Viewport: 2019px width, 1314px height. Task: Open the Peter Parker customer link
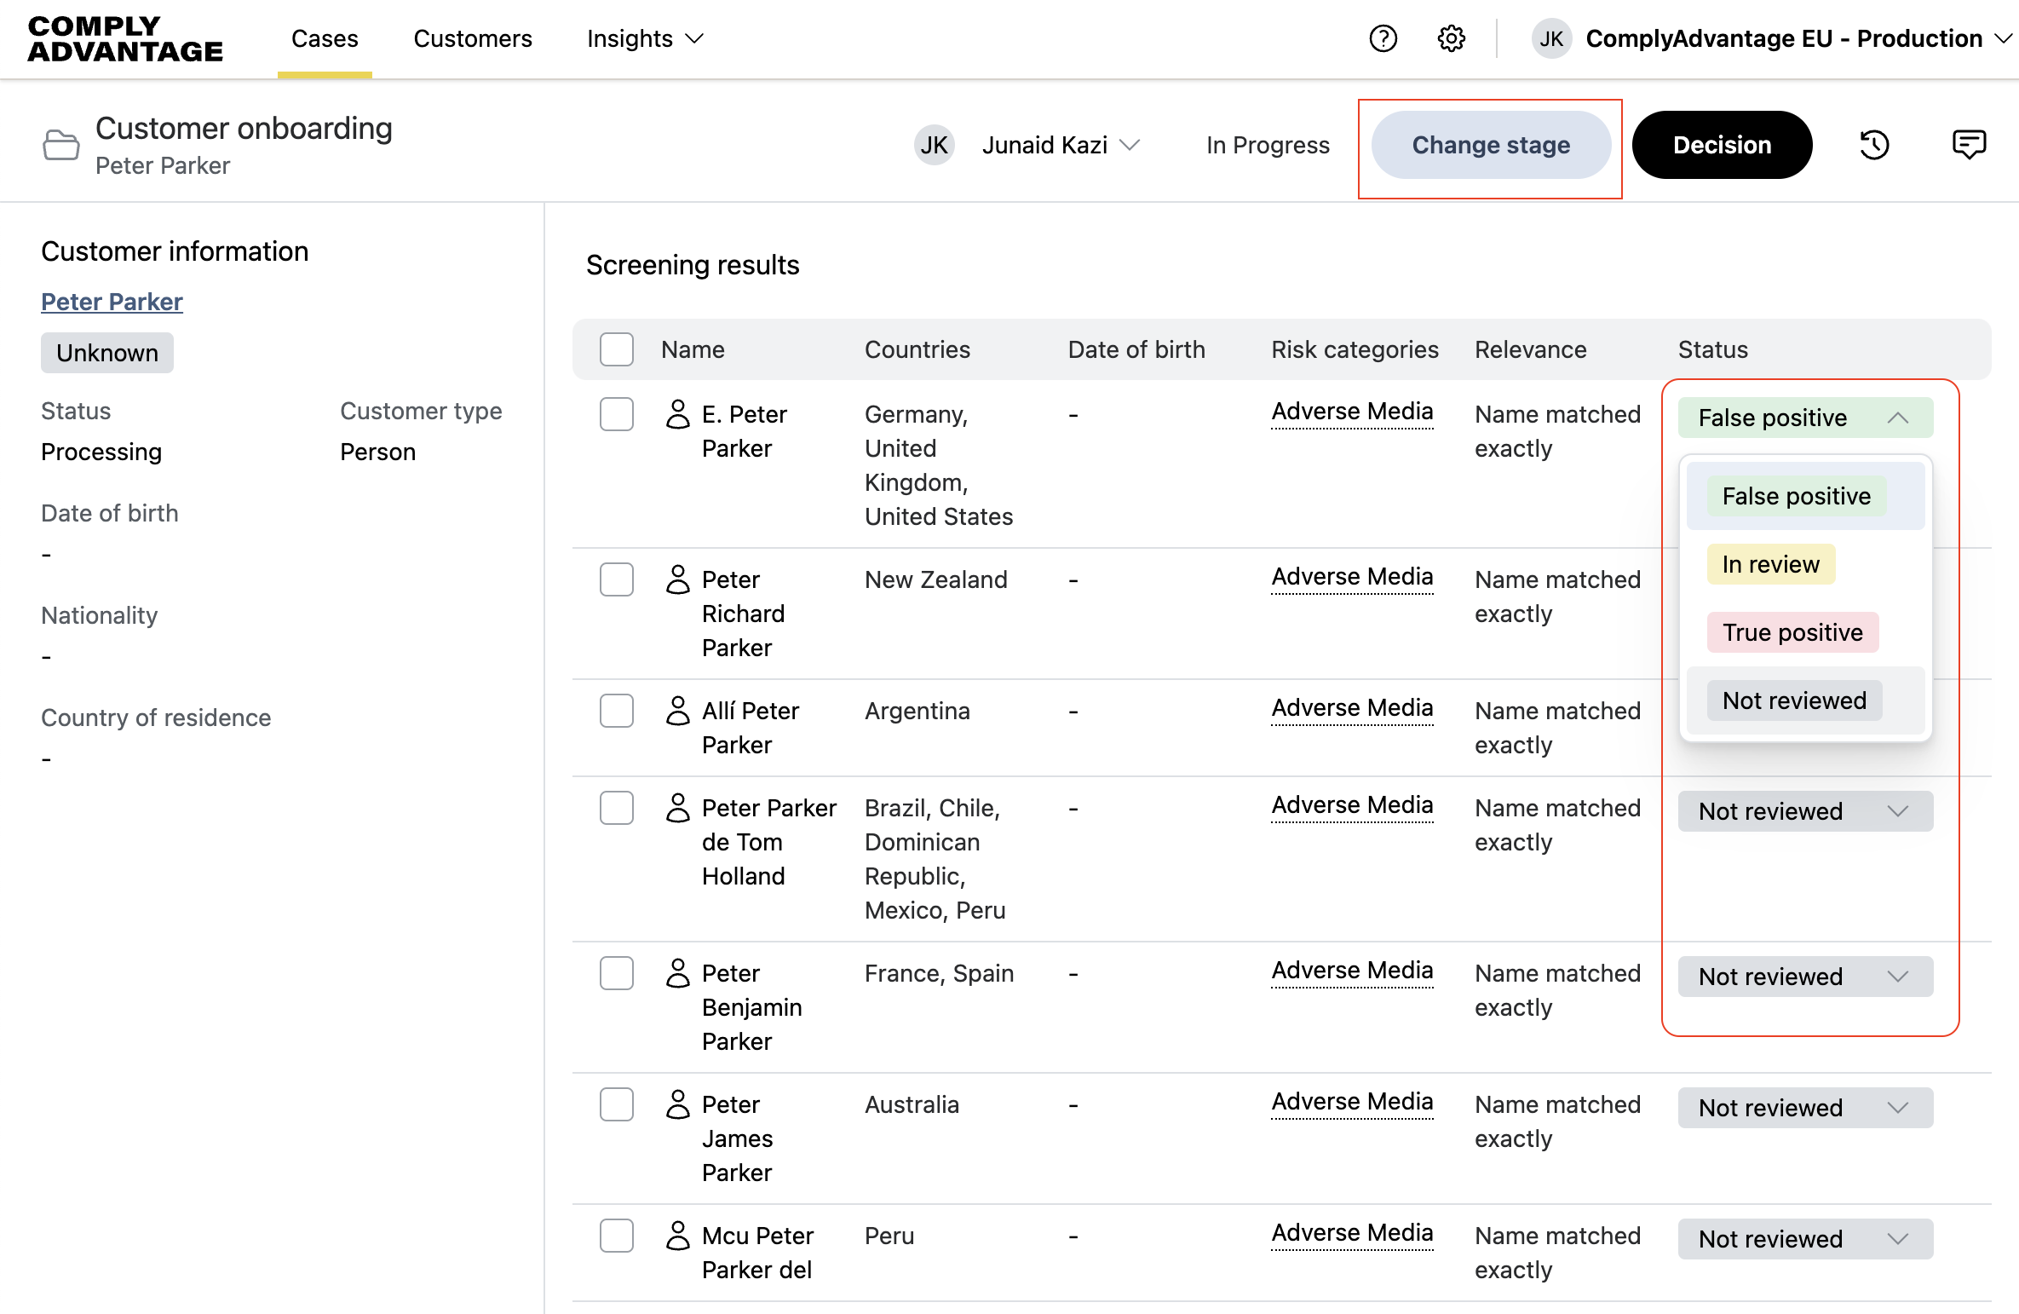(112, 302)
